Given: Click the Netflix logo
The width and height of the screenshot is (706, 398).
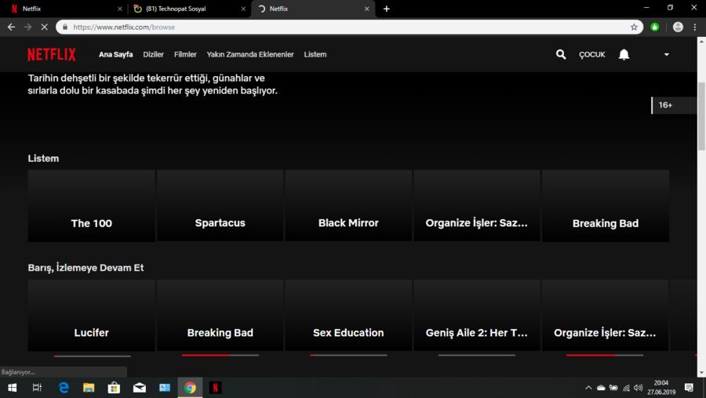Looking at the screenshot, I should [52, 54].
